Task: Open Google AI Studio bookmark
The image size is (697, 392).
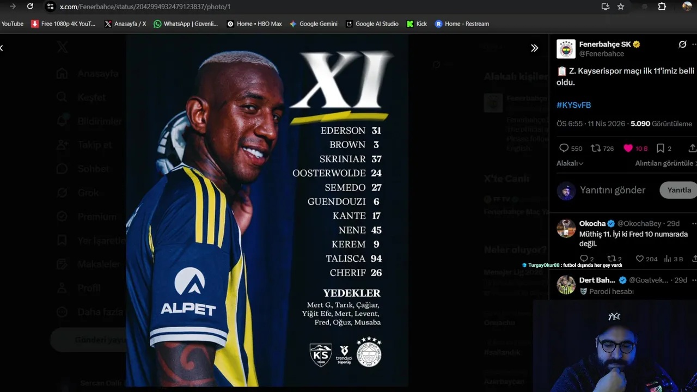Action: tap(372, 24)
